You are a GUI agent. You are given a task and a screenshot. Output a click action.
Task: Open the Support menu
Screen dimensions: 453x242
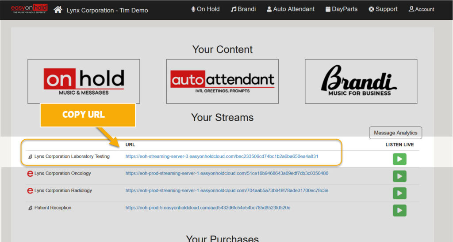383,9
